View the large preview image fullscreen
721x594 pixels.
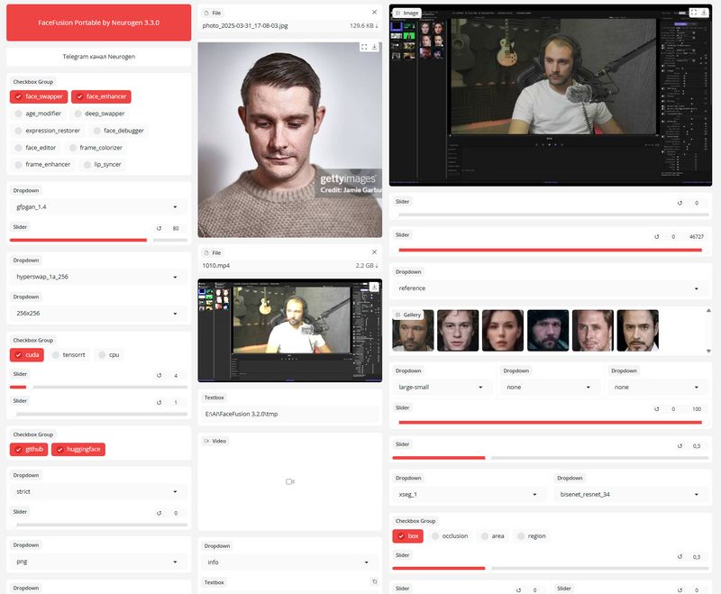(692, 14)
